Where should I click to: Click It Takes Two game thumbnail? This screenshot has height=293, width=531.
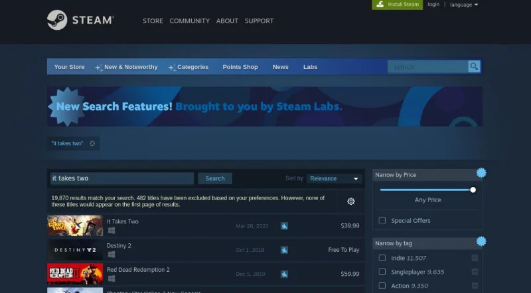pyautogui.click(x=75, y=225)
